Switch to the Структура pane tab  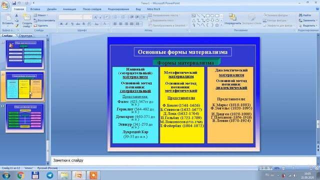pos(25,35)
